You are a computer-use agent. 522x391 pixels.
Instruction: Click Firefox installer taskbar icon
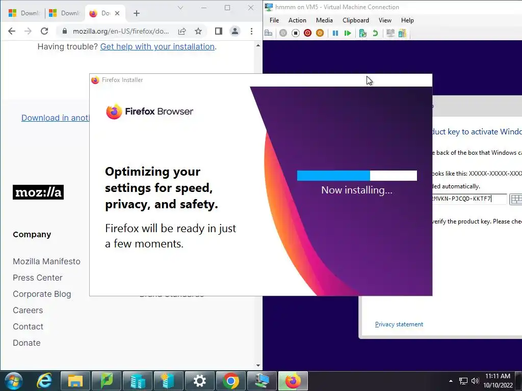tap(293, 381)
